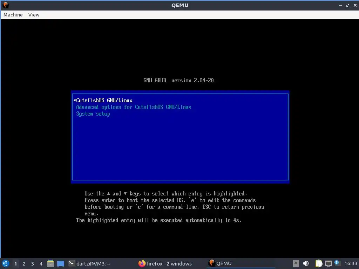Image resolution: width=359 pixels, height=269 pixels.
Task: Click the QEMU taskbar entry
Action: click(x=241, y=264)
